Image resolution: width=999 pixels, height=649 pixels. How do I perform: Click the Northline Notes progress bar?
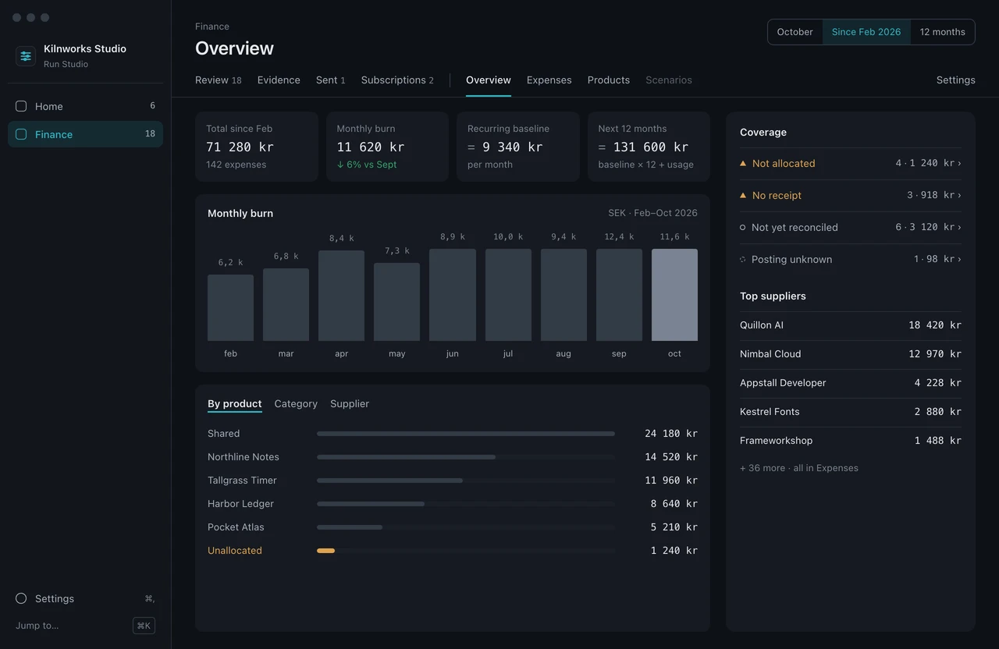pos(466,457)
